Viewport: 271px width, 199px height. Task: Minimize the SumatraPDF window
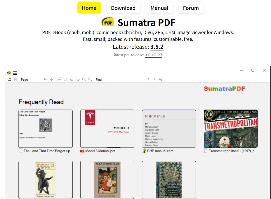241,70
